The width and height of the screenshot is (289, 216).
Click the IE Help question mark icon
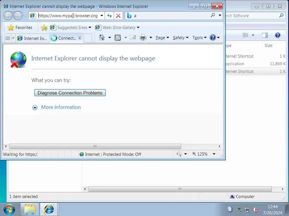pyautogui.click(x=213, y=37)
